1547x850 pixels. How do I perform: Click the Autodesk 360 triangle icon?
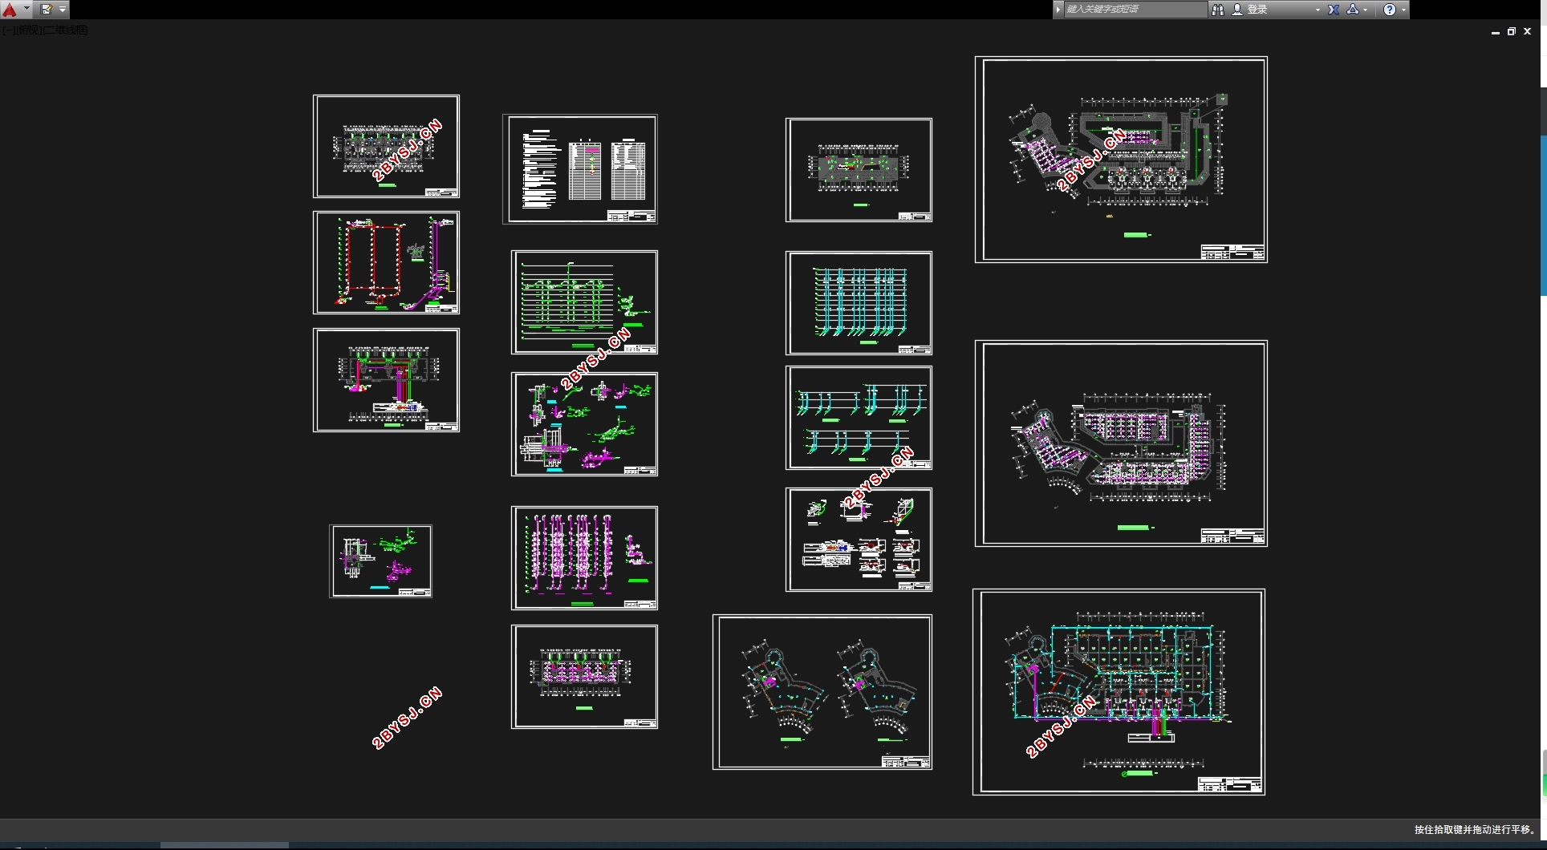[1353, 10]
